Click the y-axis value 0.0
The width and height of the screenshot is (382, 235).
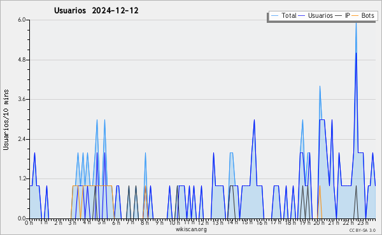(x=22, y=218)
